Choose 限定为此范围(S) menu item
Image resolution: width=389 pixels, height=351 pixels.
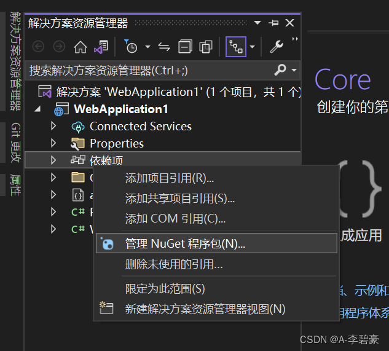[216, 289]
